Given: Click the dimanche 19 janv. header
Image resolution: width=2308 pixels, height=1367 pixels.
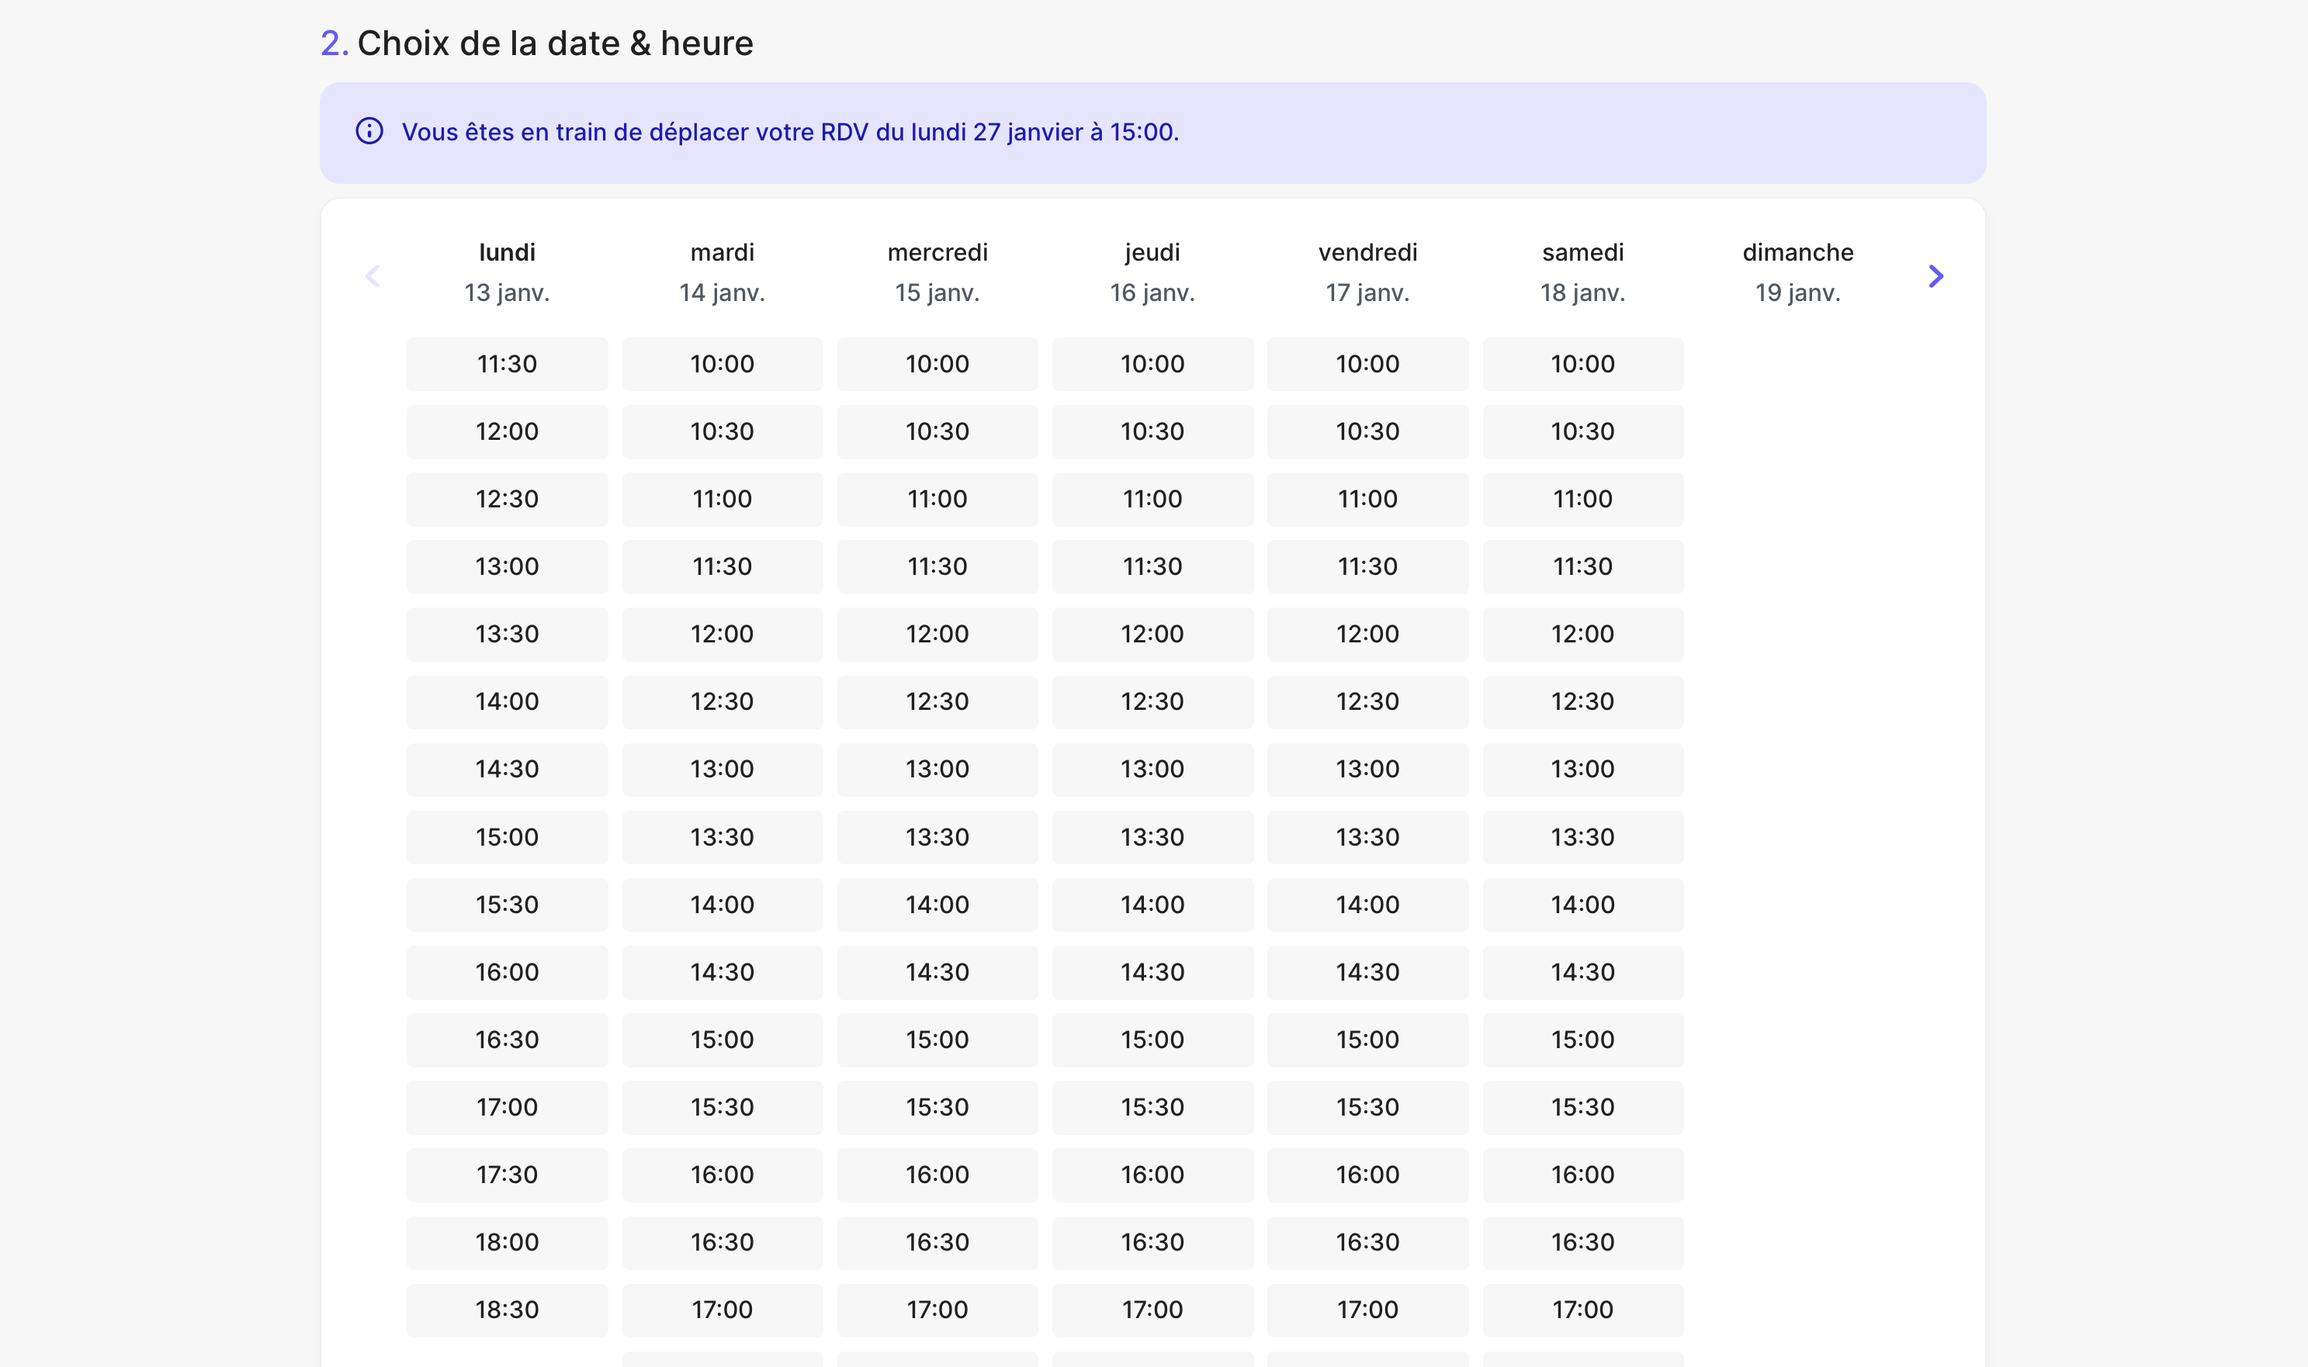Looking at the screenshot, I should coord(1797,272).
